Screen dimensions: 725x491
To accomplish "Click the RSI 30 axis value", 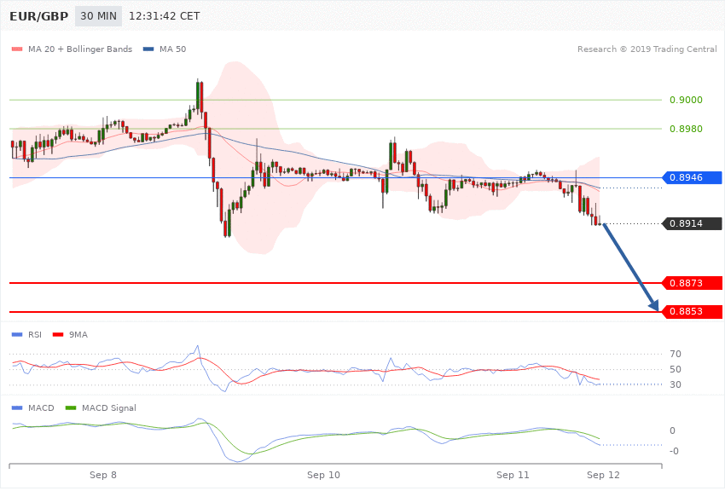I will (675, 384).
